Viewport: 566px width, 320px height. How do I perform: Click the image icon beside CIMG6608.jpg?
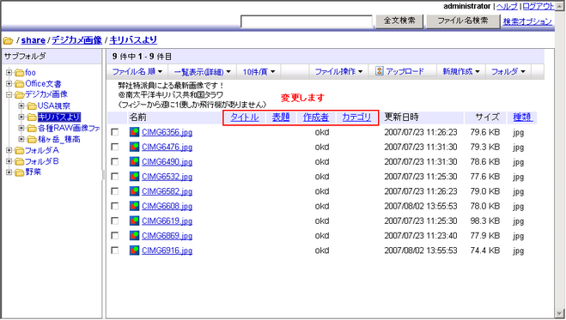pos(134,206)
